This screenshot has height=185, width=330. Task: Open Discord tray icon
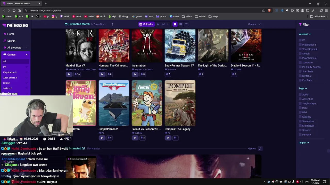(273, 182)
